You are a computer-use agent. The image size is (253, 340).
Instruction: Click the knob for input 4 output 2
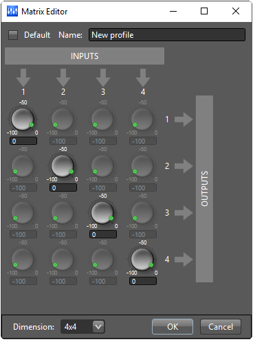(x=142, y=166)
